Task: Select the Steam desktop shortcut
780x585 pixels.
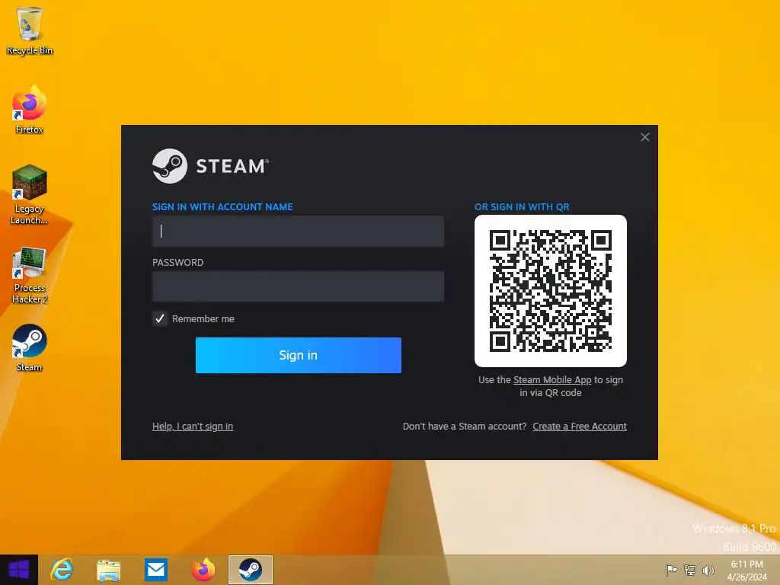Action: pyautogui.click(x=30, y=347)
